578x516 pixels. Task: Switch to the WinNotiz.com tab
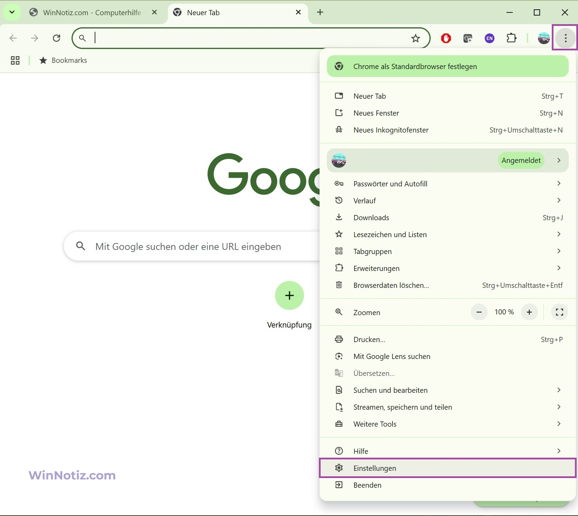92,12
